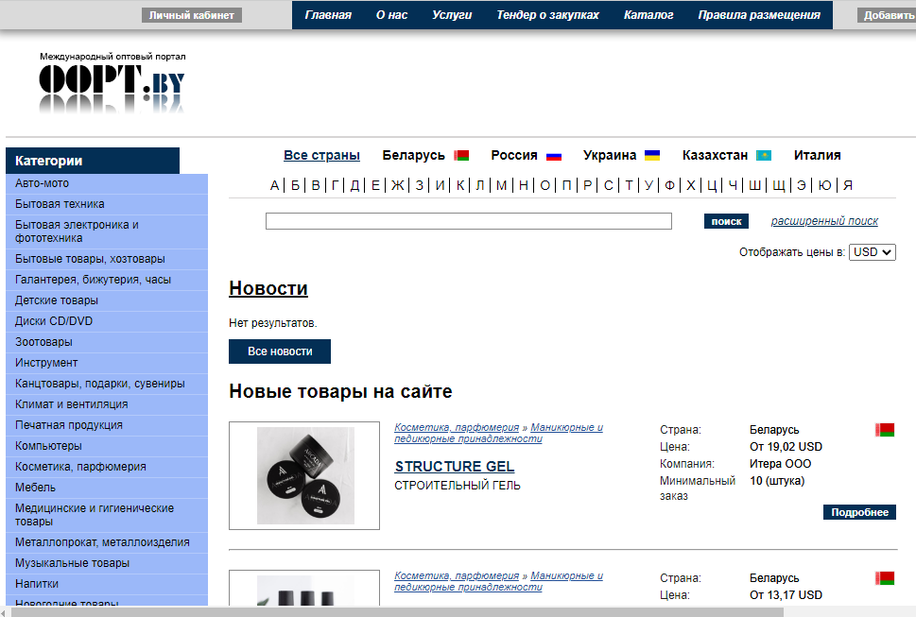Click the Kazakhstan flag icon beside Казахстан

tap(764, 155)
